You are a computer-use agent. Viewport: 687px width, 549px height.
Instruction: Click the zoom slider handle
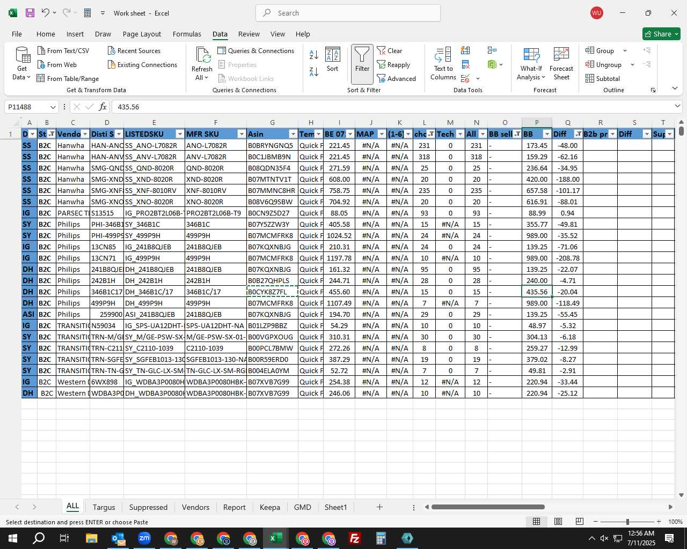(627, 522)
